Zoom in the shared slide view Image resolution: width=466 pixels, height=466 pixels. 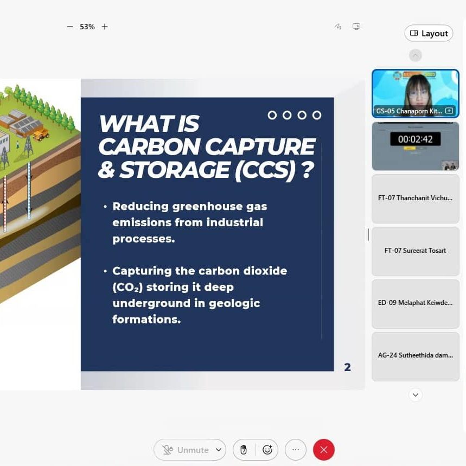[x=105, y=27]
